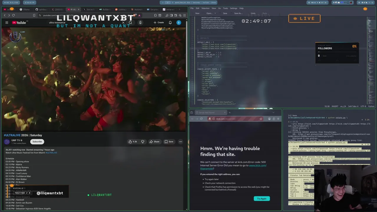Close the active ULTRALIVE YouTube tab
Image resolution: width=377 pixels, height=212 pixels.
(x=79, y=9)
